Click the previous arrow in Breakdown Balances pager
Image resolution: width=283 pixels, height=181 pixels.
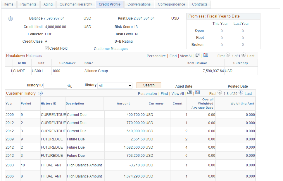tap(228, 55)
